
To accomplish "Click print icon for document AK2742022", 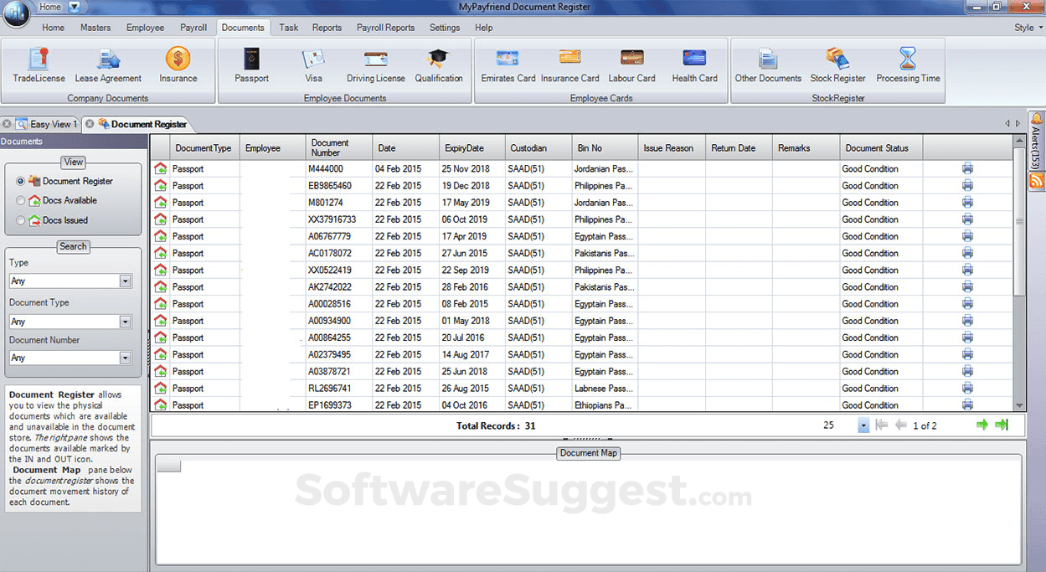I will tap(967, 286).
